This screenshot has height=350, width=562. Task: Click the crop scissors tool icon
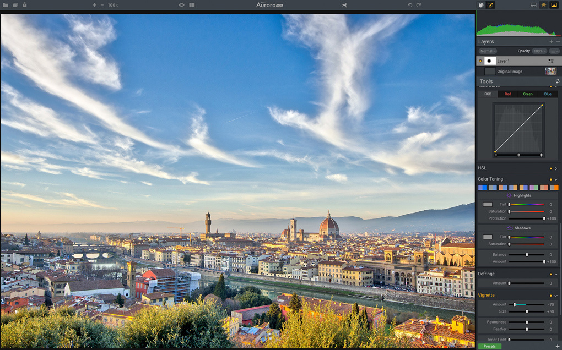(344, 5)
